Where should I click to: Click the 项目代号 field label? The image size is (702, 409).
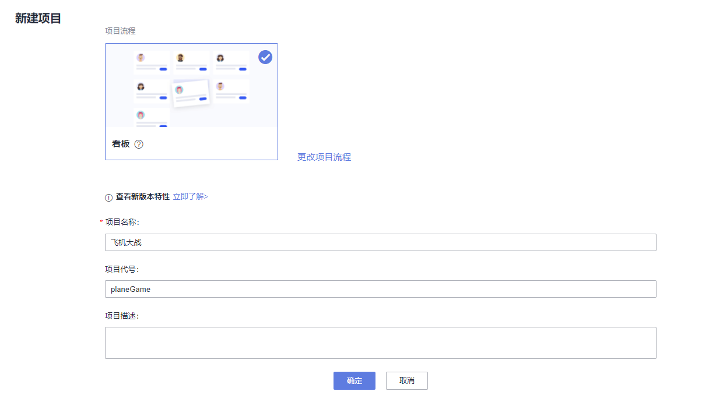point(122,269)
